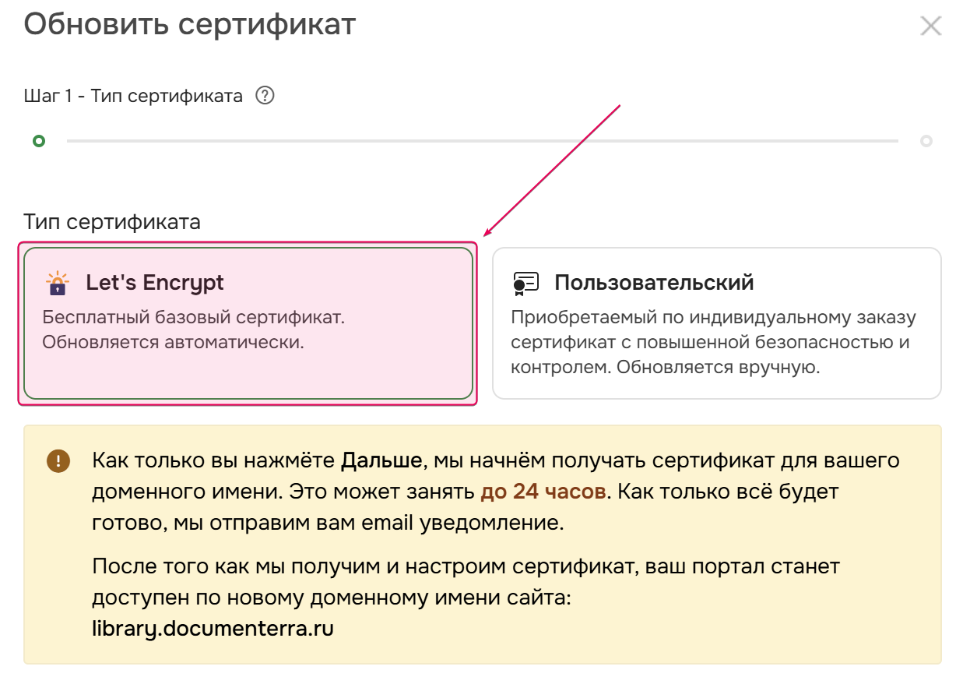The image size is (963, 684).
Task: Close the Обновить сертификат dialog
Action: click(930, 26)
